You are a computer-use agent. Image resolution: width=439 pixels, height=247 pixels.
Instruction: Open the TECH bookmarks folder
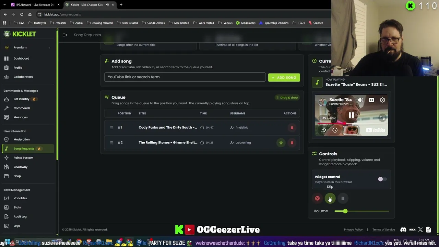click(299, 23)
